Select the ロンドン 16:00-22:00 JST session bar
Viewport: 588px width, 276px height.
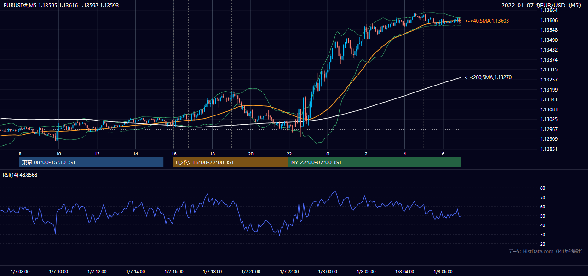pos(231,162)
